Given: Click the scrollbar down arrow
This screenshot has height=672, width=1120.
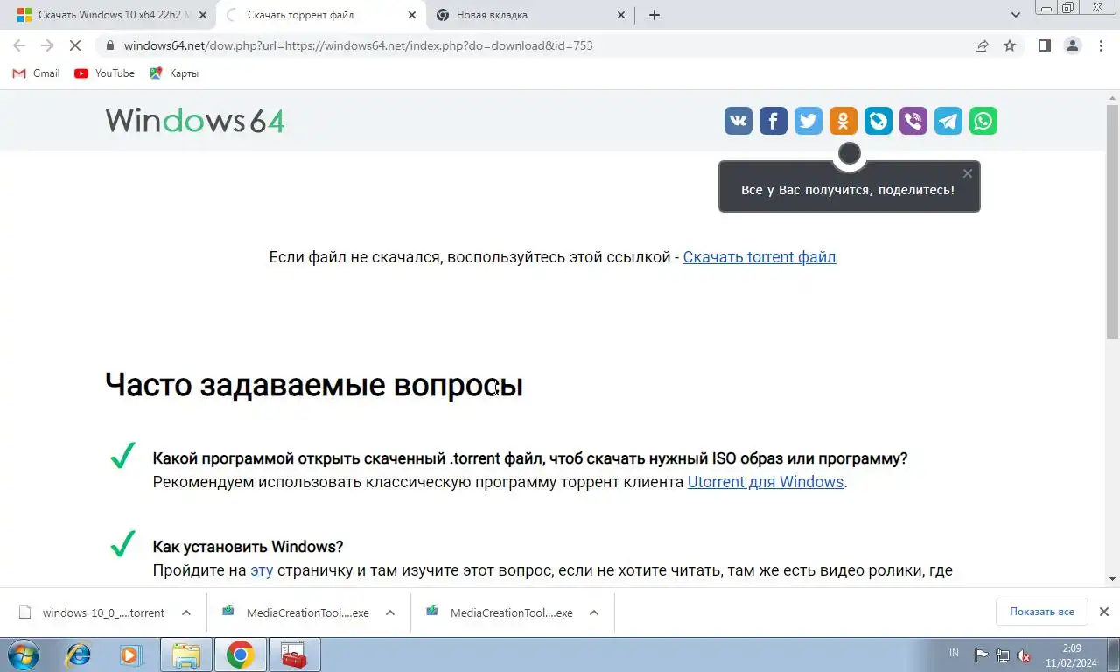Looking at the screenshot, I should [1112, 578].
